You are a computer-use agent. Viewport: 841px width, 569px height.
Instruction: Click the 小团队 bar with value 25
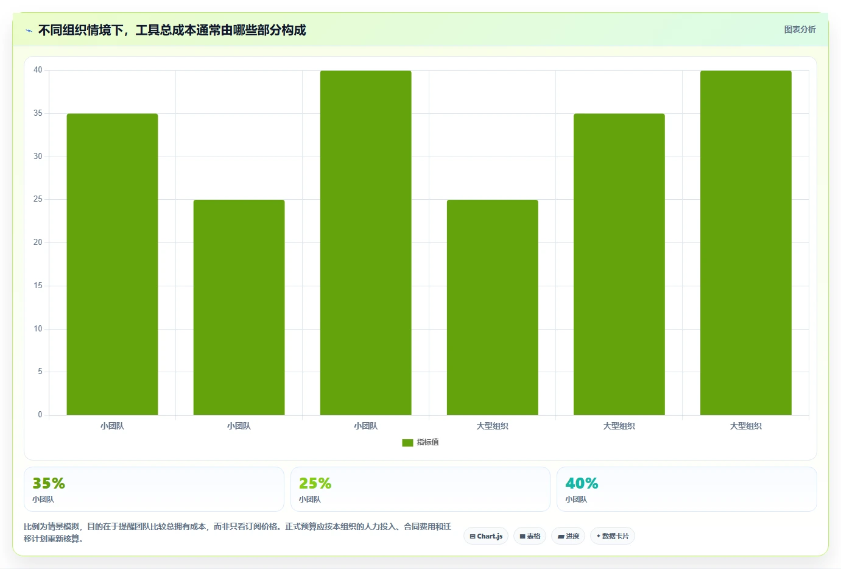(239, 308)
